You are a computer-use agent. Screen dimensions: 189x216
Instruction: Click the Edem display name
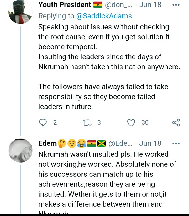pos(48,143)
